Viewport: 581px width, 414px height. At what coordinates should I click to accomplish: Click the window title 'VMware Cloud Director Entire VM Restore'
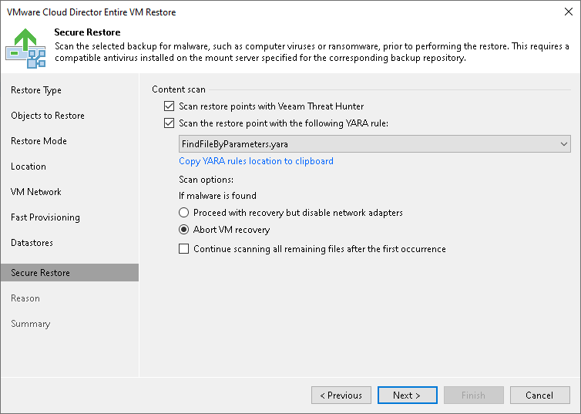pos(91,12)
